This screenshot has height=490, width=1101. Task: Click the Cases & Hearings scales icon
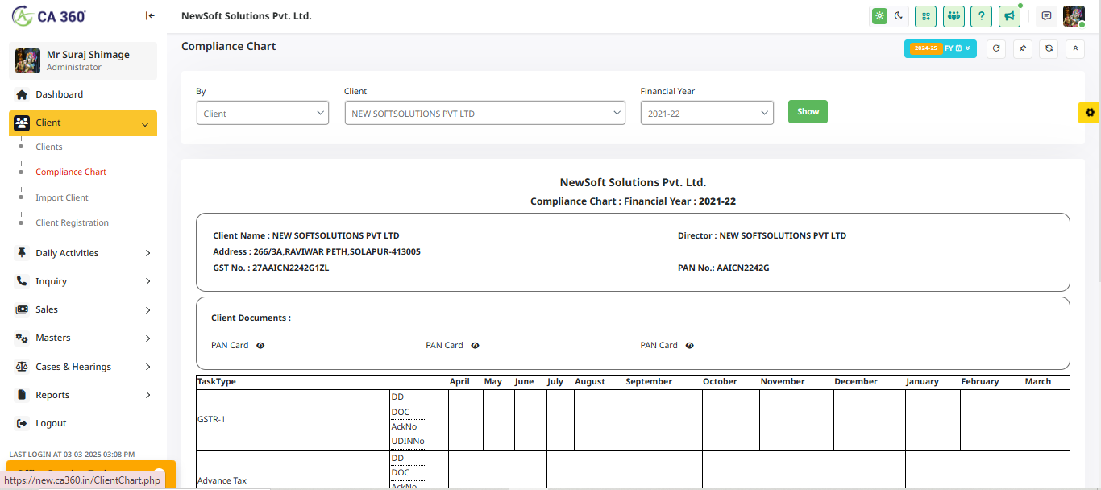(x=22, y=367)
